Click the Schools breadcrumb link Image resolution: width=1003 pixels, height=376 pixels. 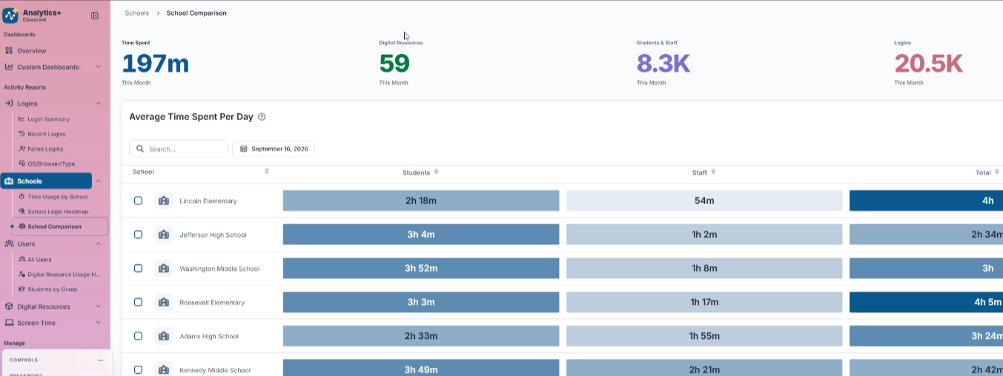137,13
